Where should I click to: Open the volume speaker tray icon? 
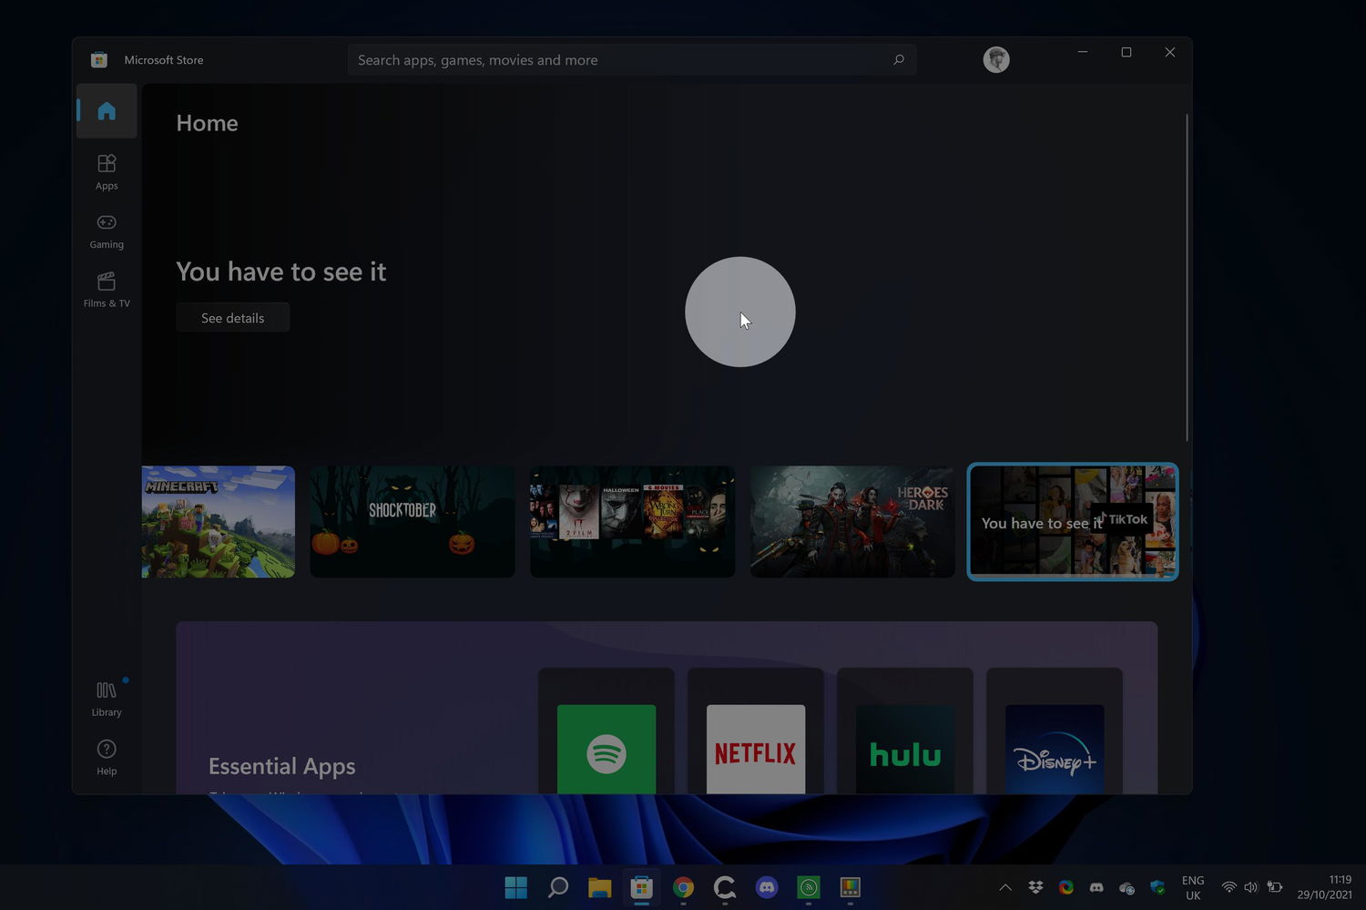1250,887
